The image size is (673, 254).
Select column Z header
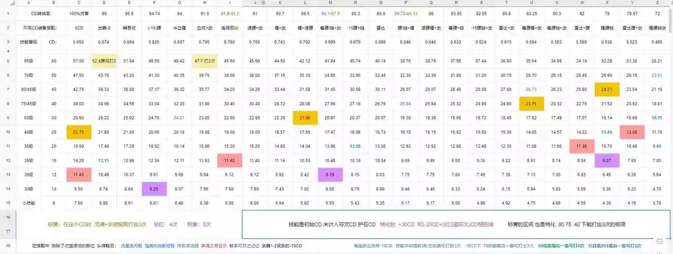coord(657,3)
